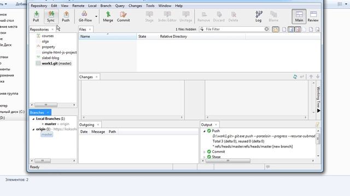Refresh the Changes view

coord(295,77)
